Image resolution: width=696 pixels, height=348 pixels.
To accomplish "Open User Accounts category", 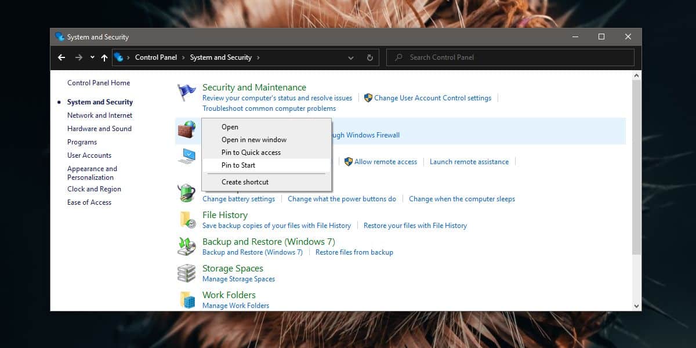I will (x=89, y=155).
